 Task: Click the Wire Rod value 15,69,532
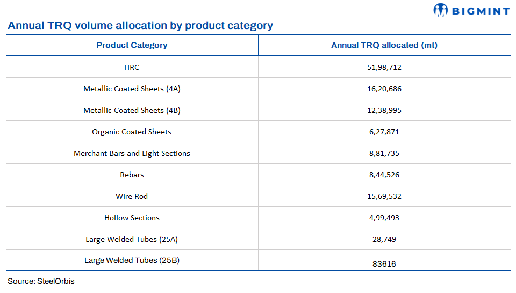click(384, 196)
